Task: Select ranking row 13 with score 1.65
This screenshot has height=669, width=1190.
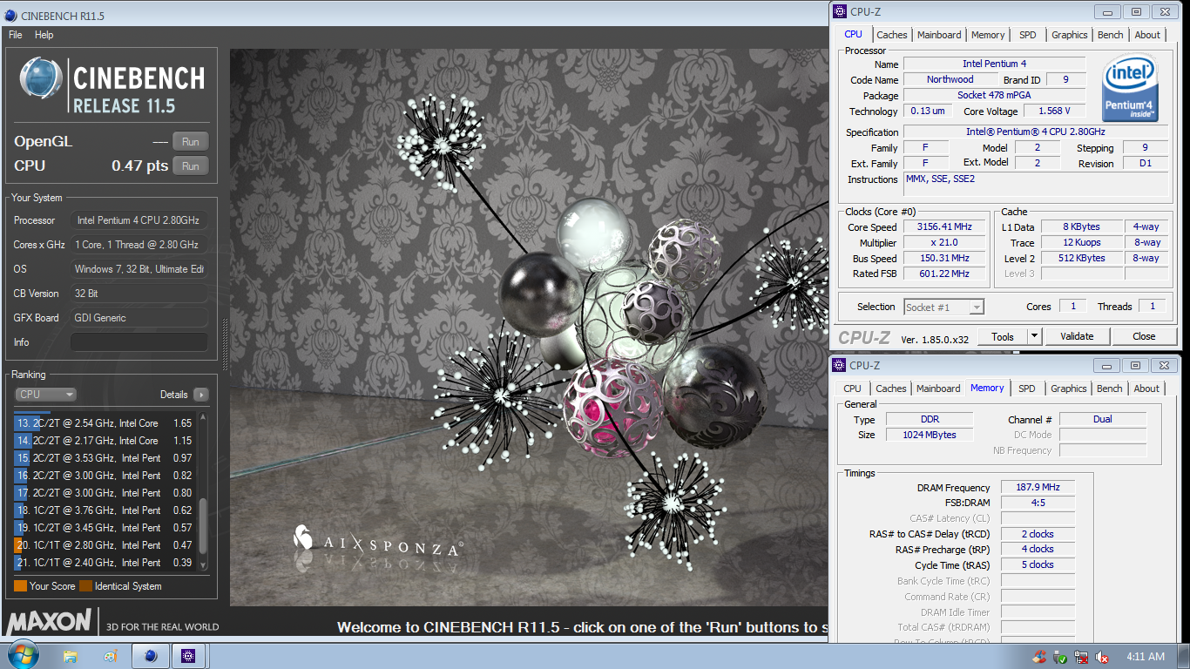Action: 105,423
